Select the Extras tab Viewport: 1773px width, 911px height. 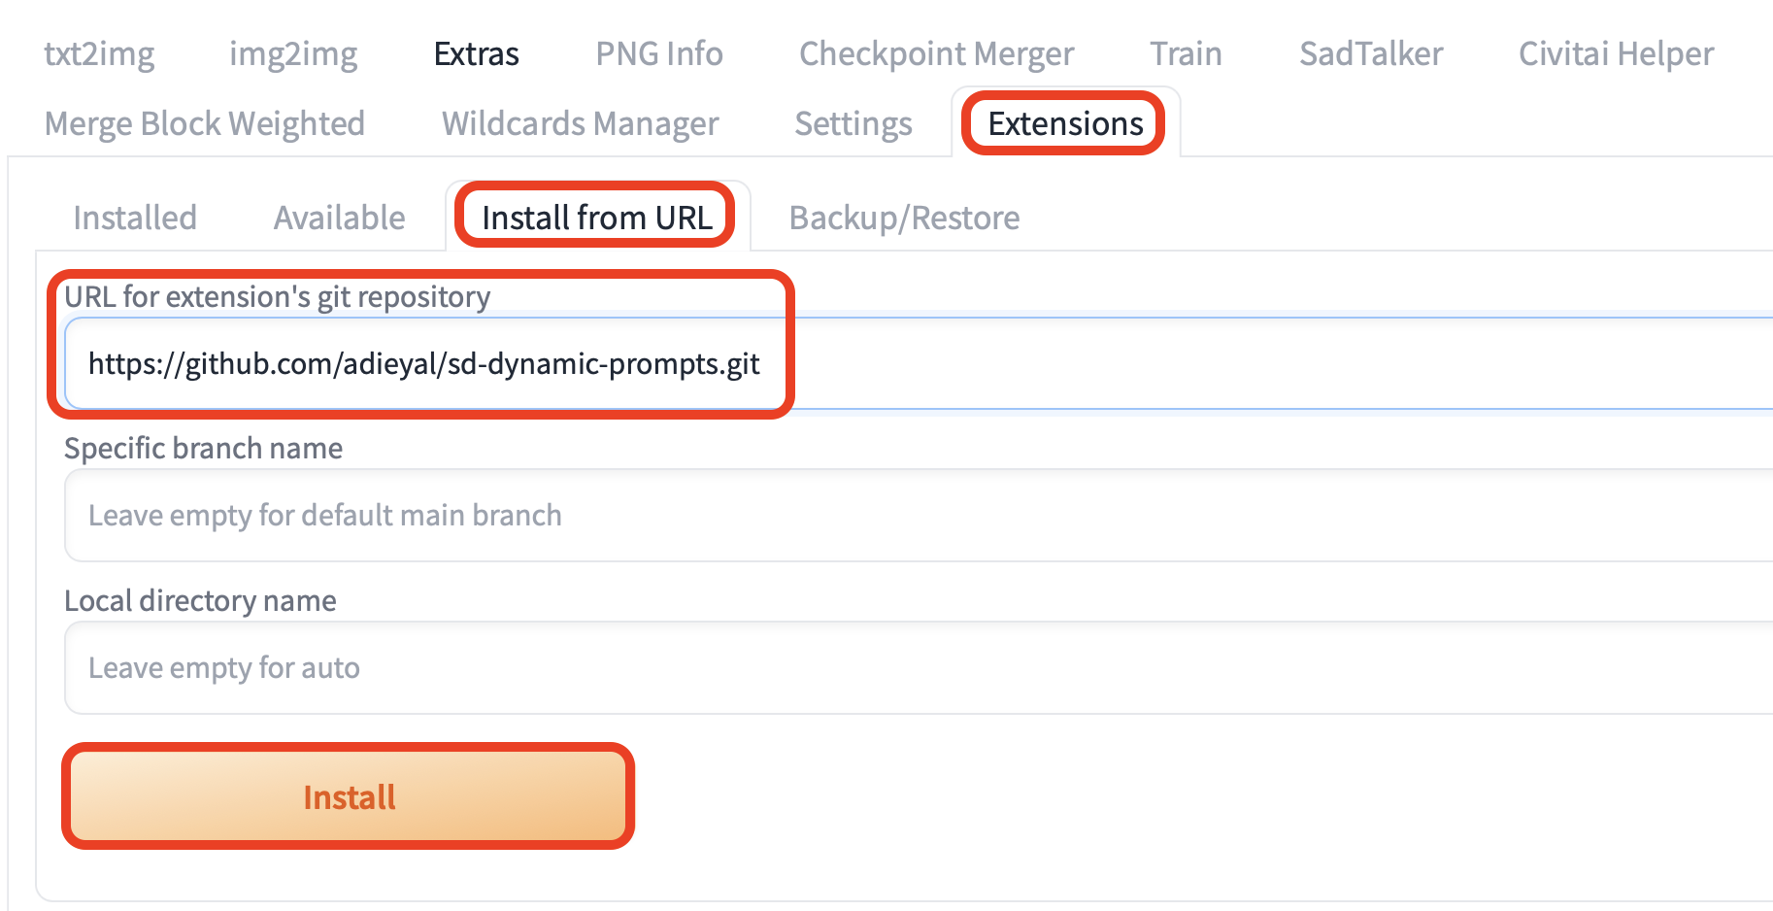tap(475, 54)
